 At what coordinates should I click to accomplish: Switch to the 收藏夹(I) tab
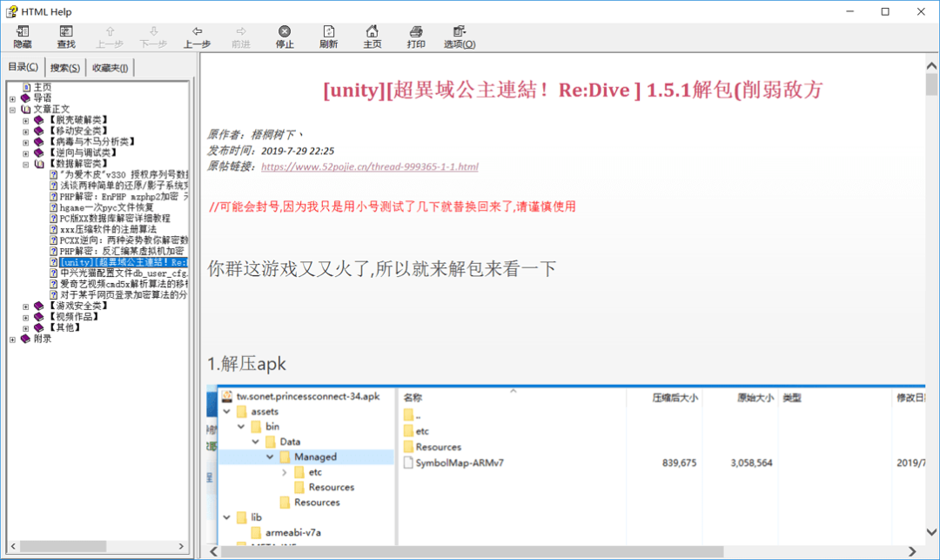point(110,68)
